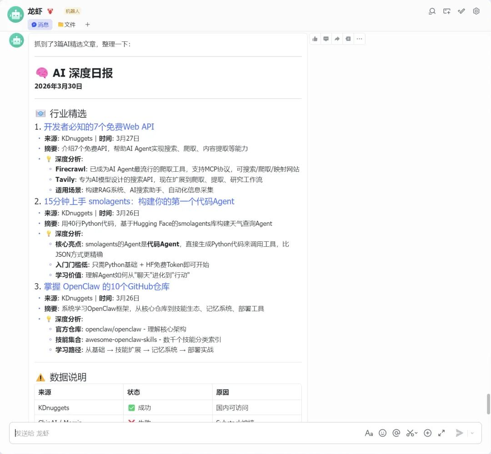This screenshot has width=491, height=454.
Task: Open send options dropdown arrow
Action: click(472, 433)
